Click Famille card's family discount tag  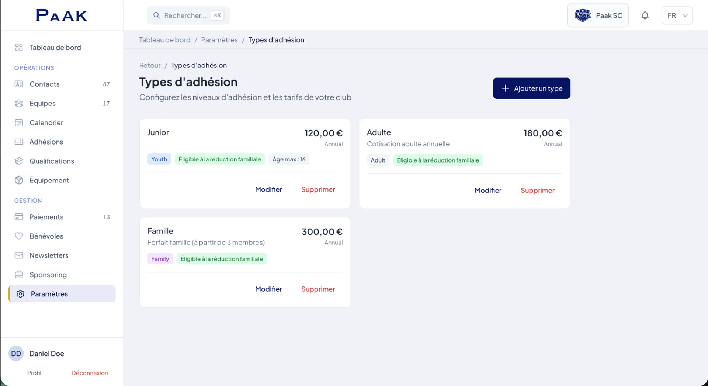coord(222,259)
